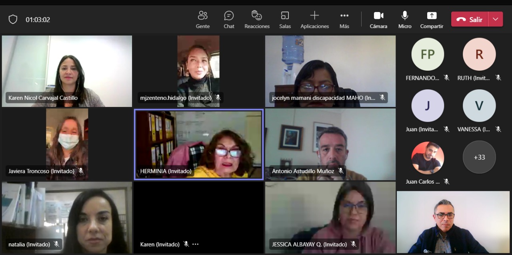Click the meeting timer 01:03:02
Image resolution: width=512 pixels, height=255 pixels.
coord(38,20)
